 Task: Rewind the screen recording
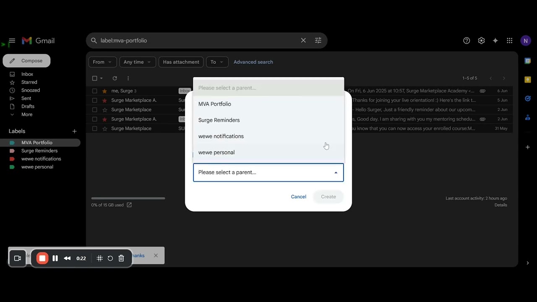tap(67, 258)
